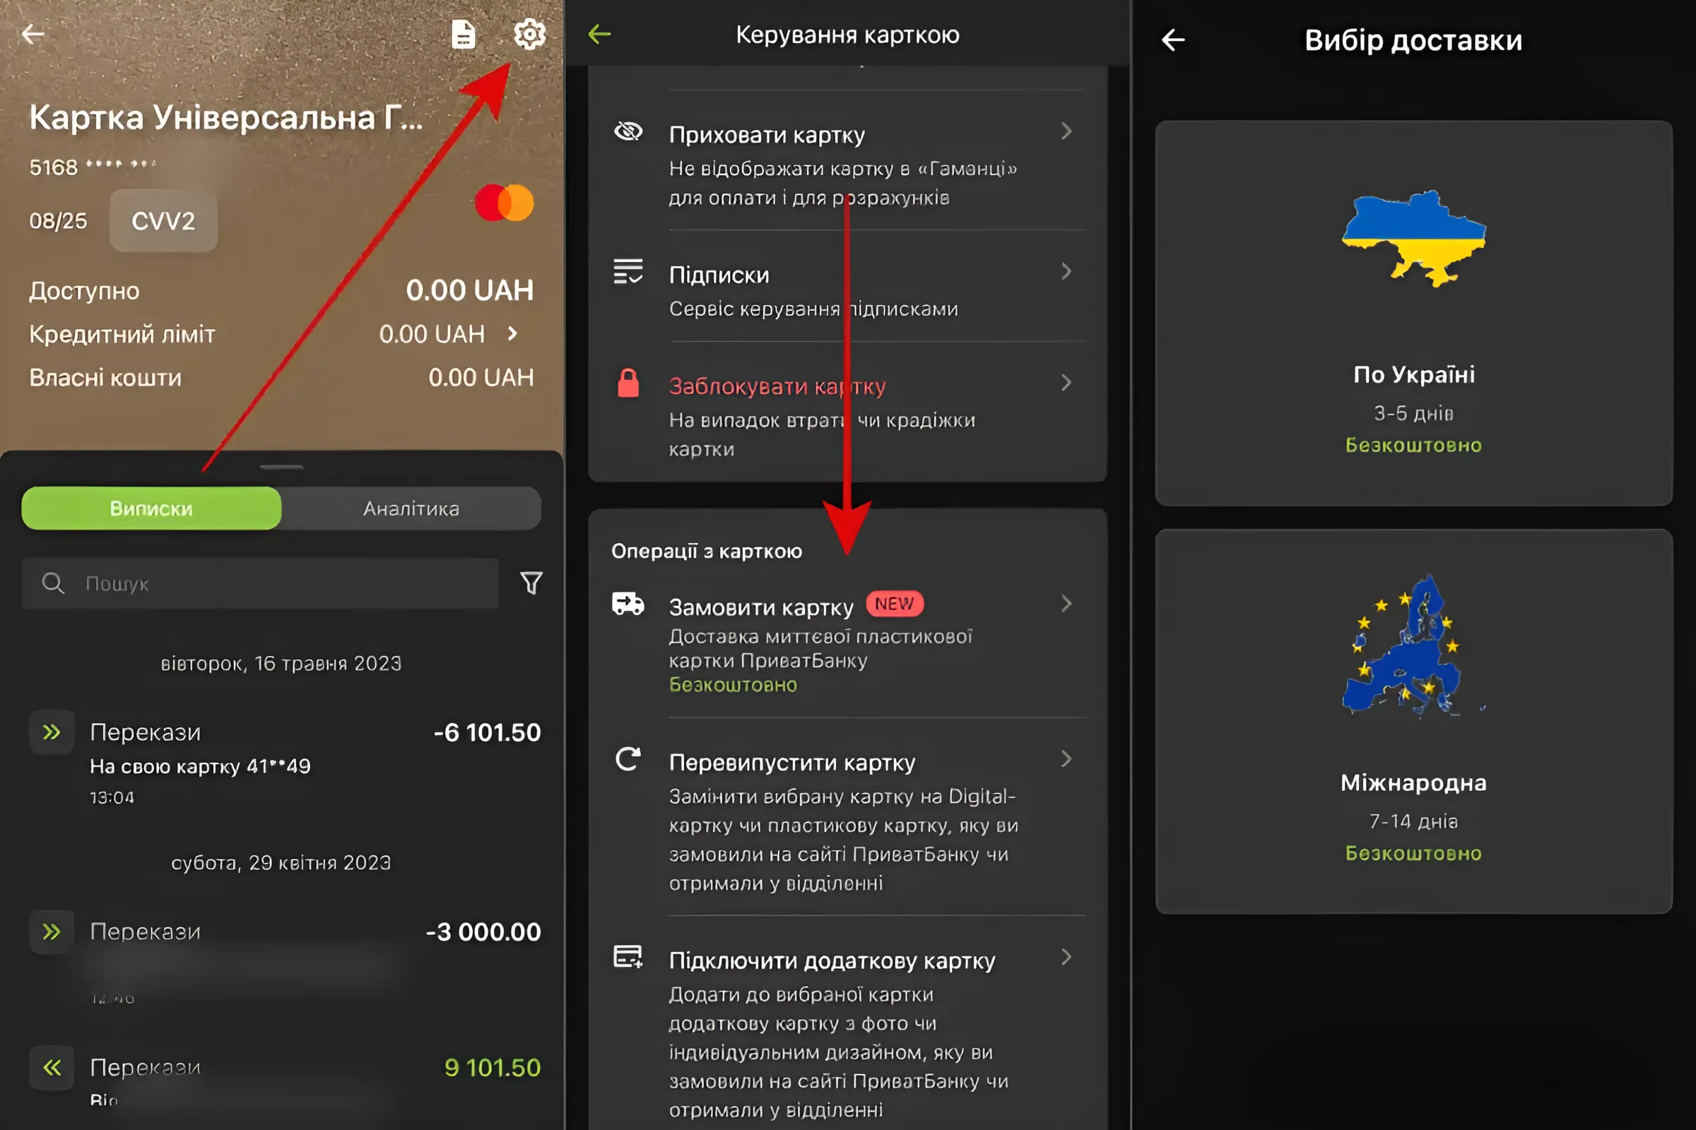The height and width of the screenshot is (1130, 1696).
Task: Reveal the CVV2 code button
Action: [x=163, y=220]
